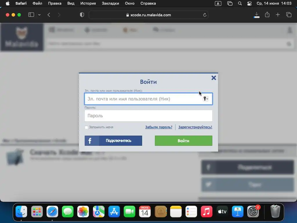Open Keynote from the Dock
297x223 pixels.
tap(238, 211)
